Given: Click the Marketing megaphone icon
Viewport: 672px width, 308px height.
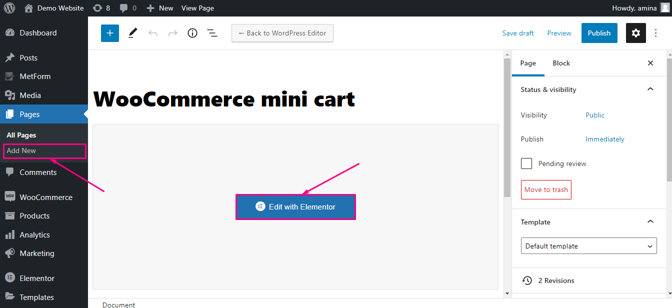Looking at the screenshot, I should coord(10,253).
